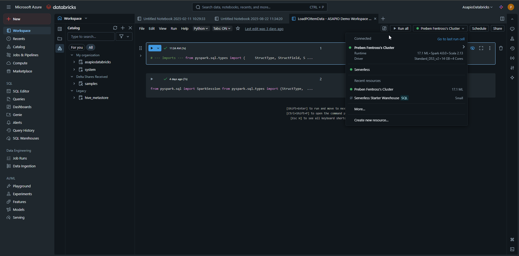Viewport: 519px width, 256px height.
Task: Expand collapsed cell 1 code chevron
Action: pos(141,56)
